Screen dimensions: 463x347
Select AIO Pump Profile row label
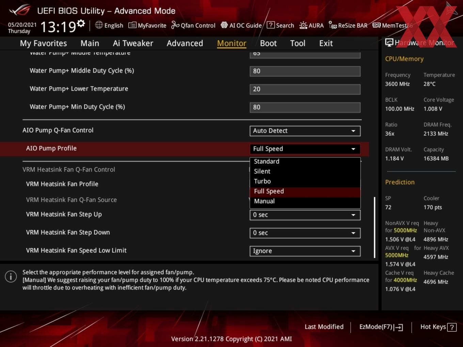[x=51, y=148]
